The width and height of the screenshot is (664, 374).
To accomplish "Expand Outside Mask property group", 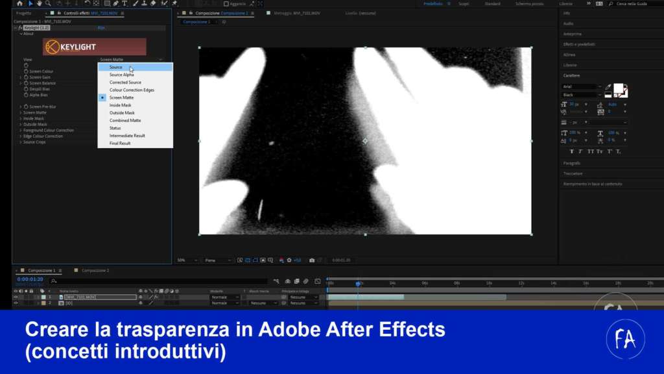I will point(21,125).
